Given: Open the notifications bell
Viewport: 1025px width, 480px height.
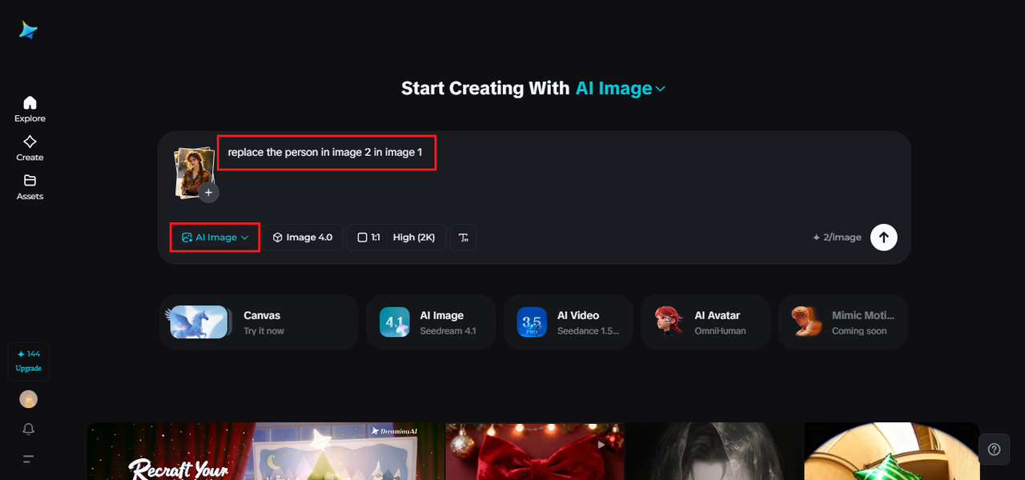Looking at the screenshot, I should tap(29, 430).
